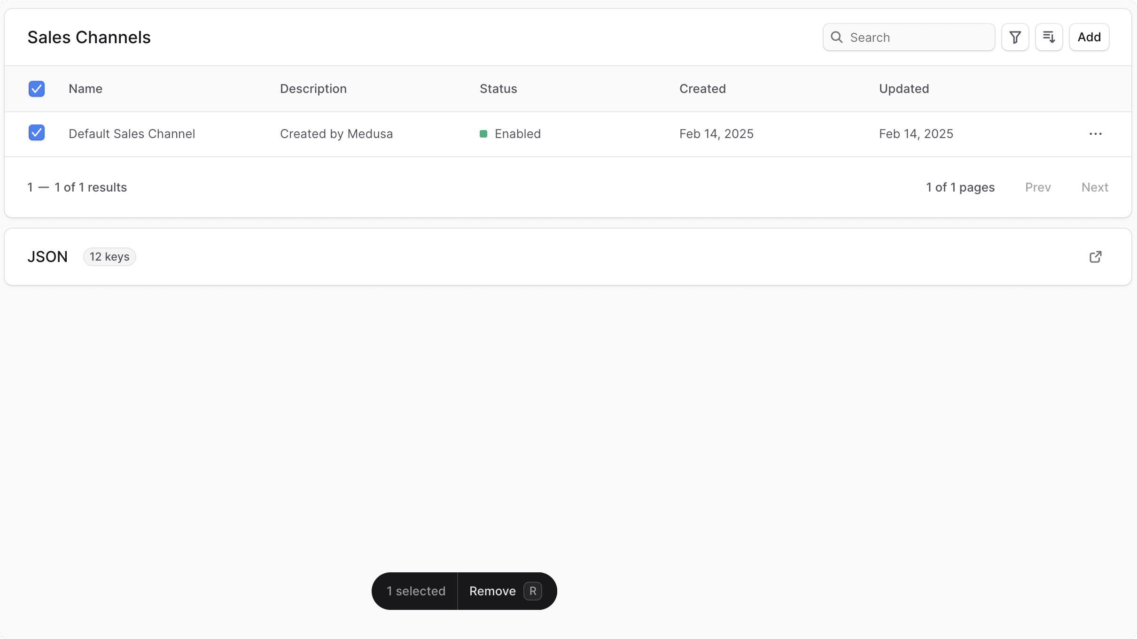1137x639 pixels.
Task: Click the green Enabled status dot
Action: (484, 134)
